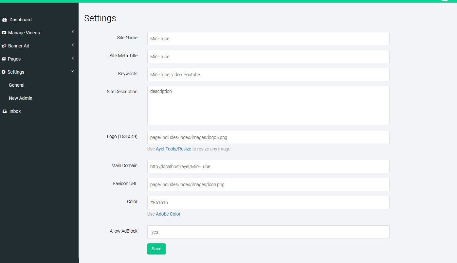The width and height of the screenshot is (457, 263).
Task: Go to General settings
Action: click(x=17, y=85)
